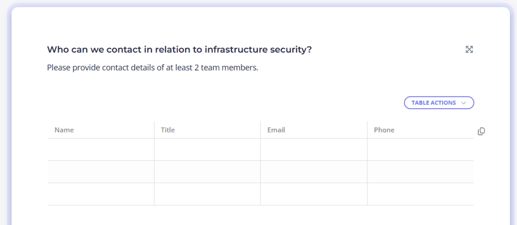Select first row Name cell
The image size is (517, 225).
coord(101,150)
